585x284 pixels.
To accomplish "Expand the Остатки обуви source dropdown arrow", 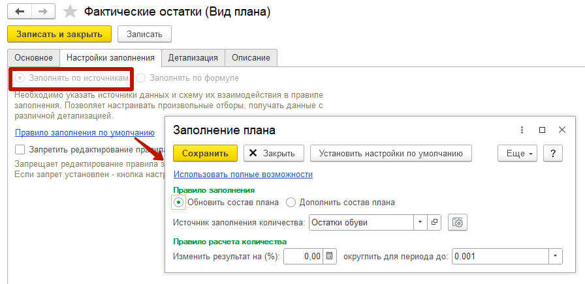I will pos(420,223).
